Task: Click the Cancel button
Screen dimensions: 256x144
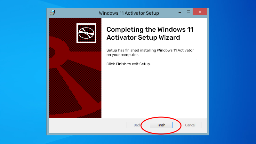Action: pos(190,125)
